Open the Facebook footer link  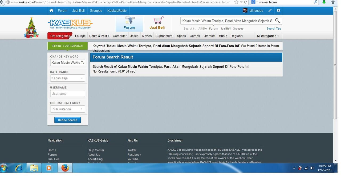[x=134, y=155]
